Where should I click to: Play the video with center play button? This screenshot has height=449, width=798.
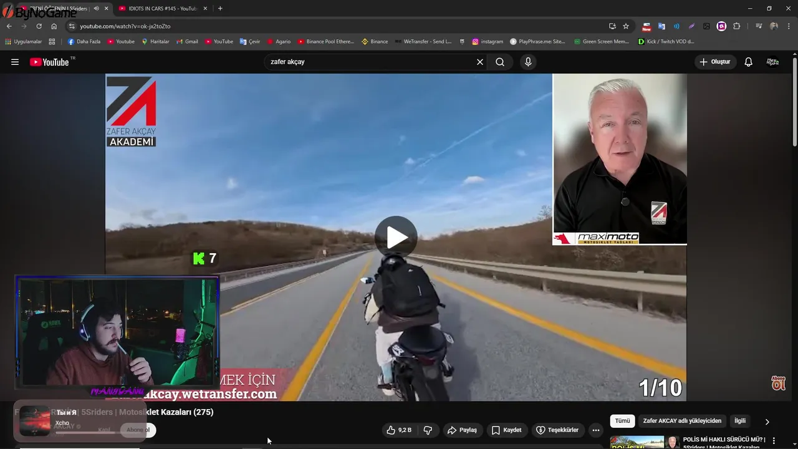click(x=396, y=237)
